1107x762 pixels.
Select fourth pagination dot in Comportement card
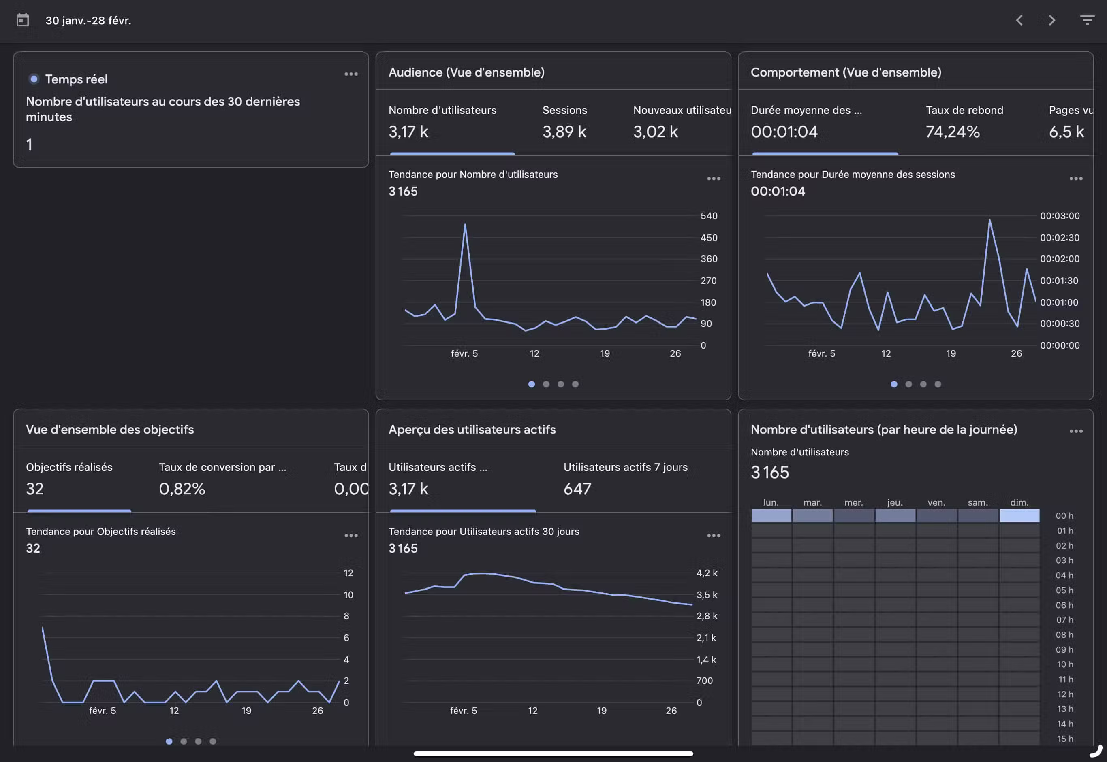pos(937,384)
